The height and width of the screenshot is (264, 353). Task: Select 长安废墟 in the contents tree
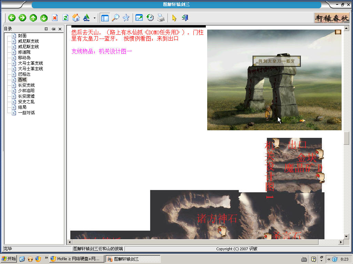(26, 96)
